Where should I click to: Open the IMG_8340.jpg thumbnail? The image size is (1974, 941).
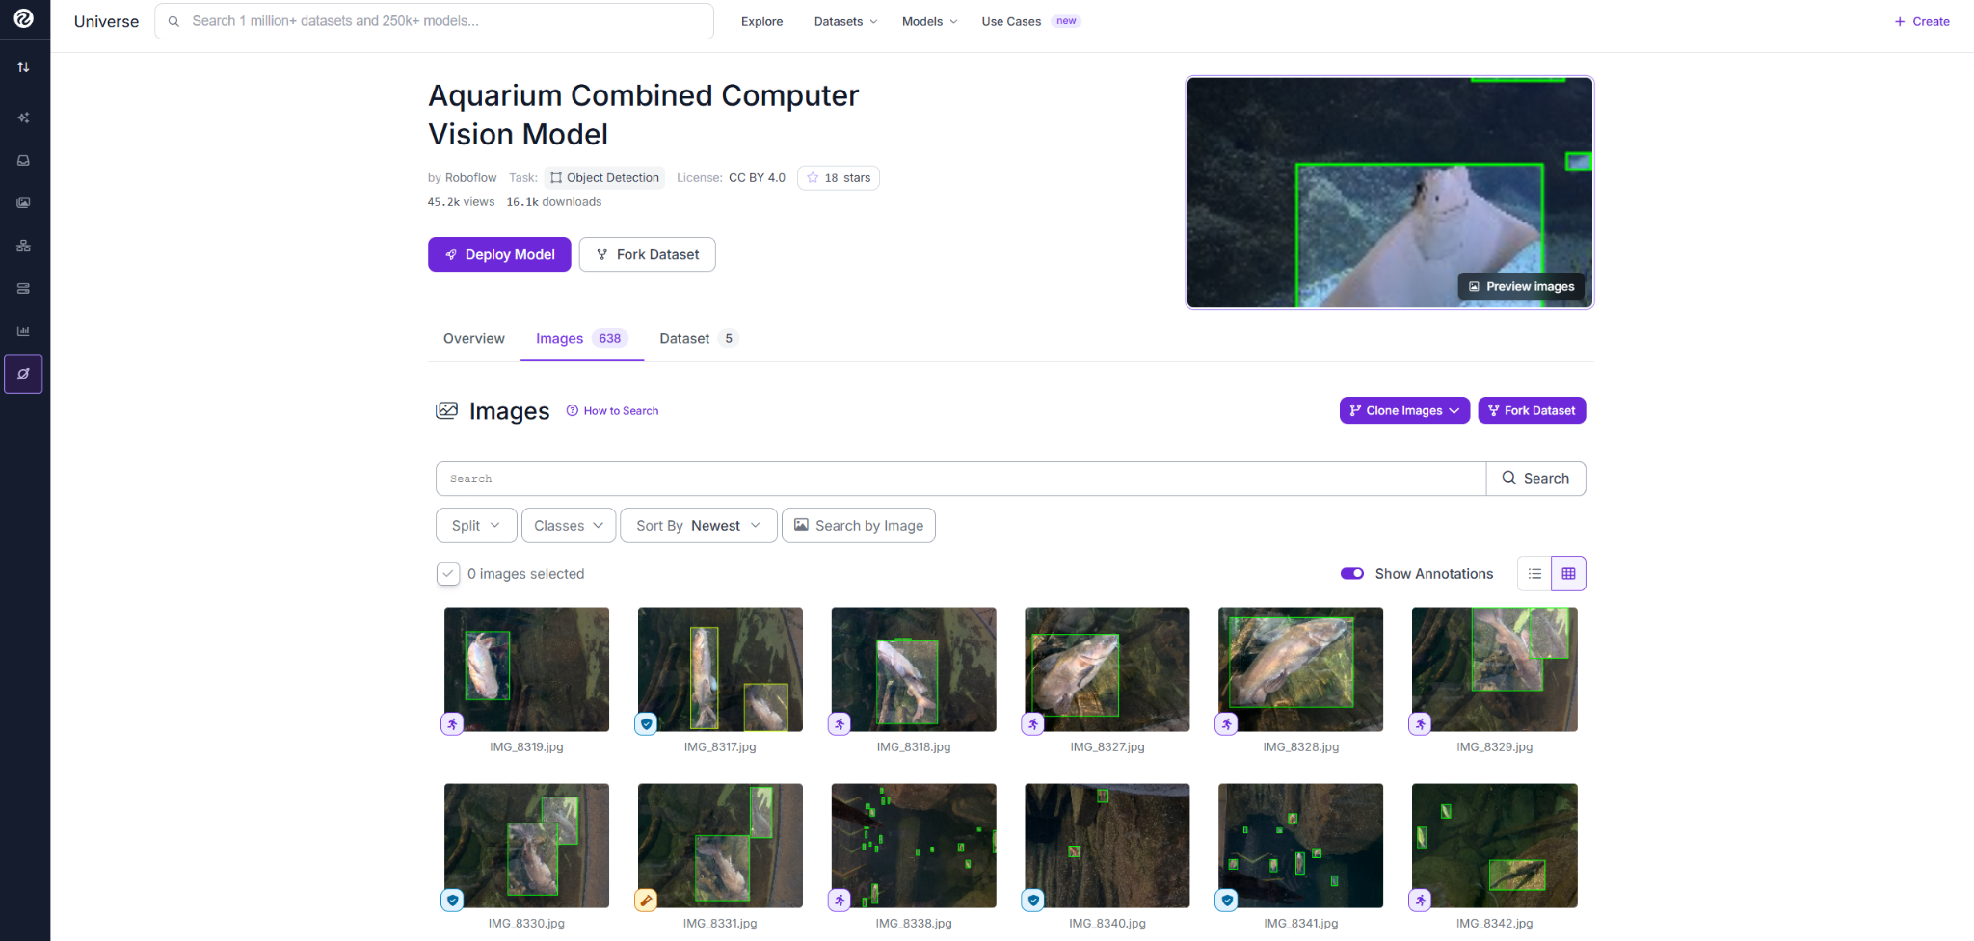pyautogui.click(x=1107, y=846)
